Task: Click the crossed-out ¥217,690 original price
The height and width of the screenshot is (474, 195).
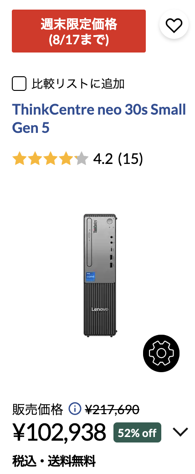Action: click(x=112, y=410)
